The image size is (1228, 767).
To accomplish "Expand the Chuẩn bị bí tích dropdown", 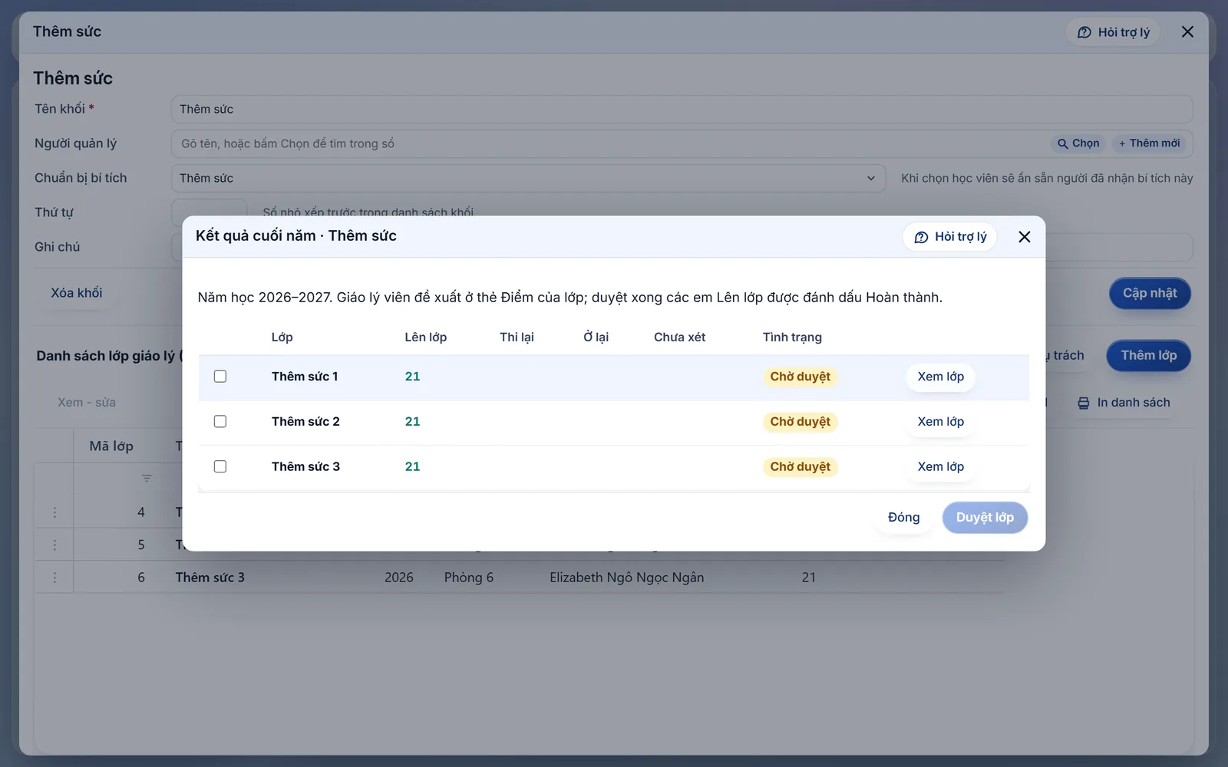I will click(528, 178).
